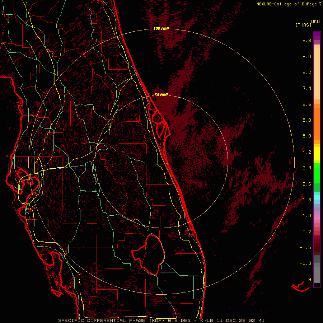The width and height of the screenshot is (323, 323).
Task: Click the bright green band of the color bar
Action: [317, 173]
